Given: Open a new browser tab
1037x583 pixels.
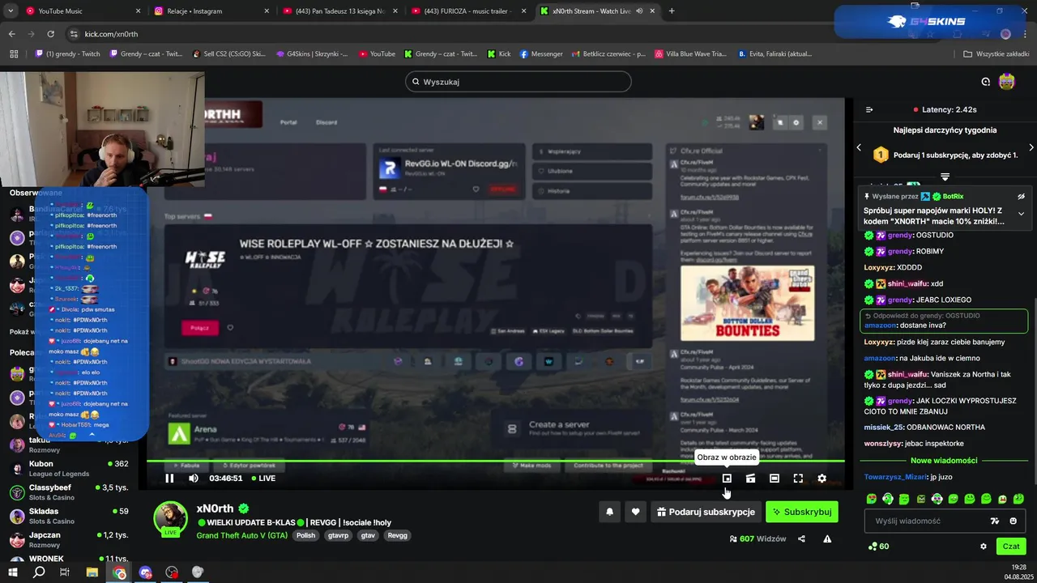Looking at the screenshot, I should pyautogui.click(x=672, y=11).
